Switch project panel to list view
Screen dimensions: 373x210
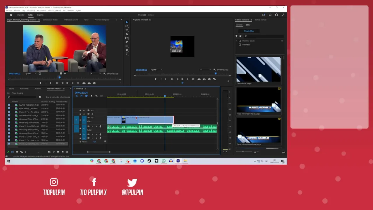click(x=13, y=152)
